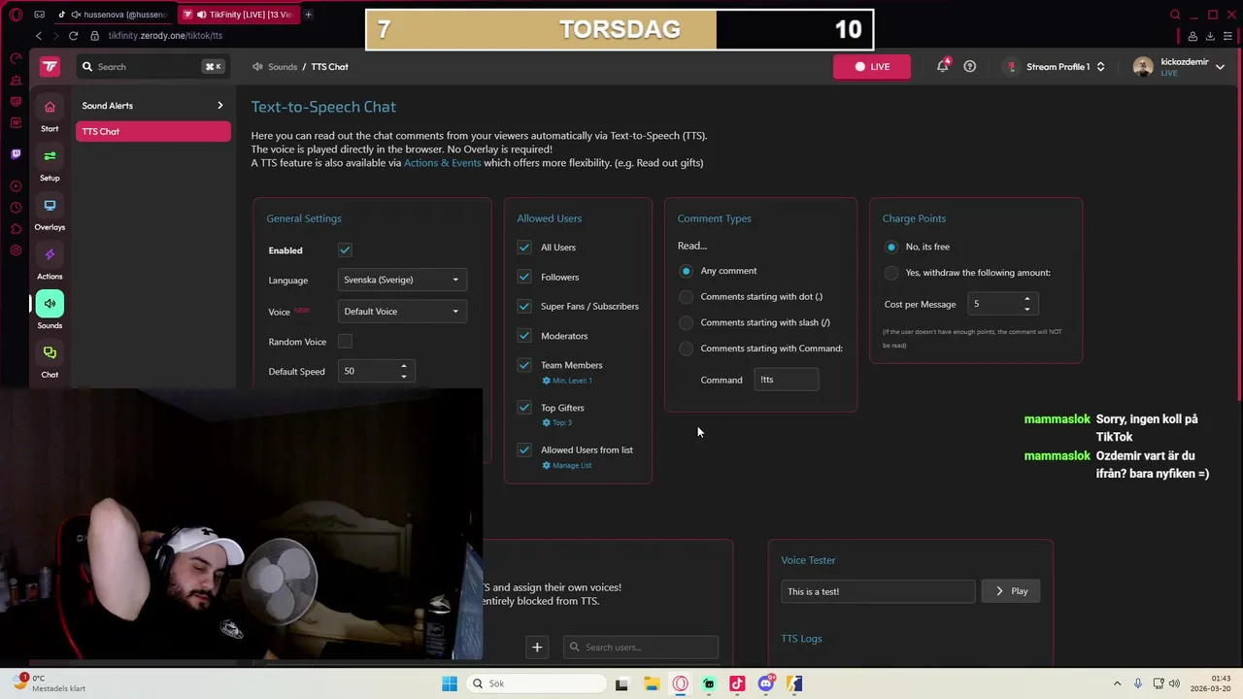Click the Twitch icon in Opera sidebar
The height and width of the screenshot is (699, 1243).
point(16,154)
